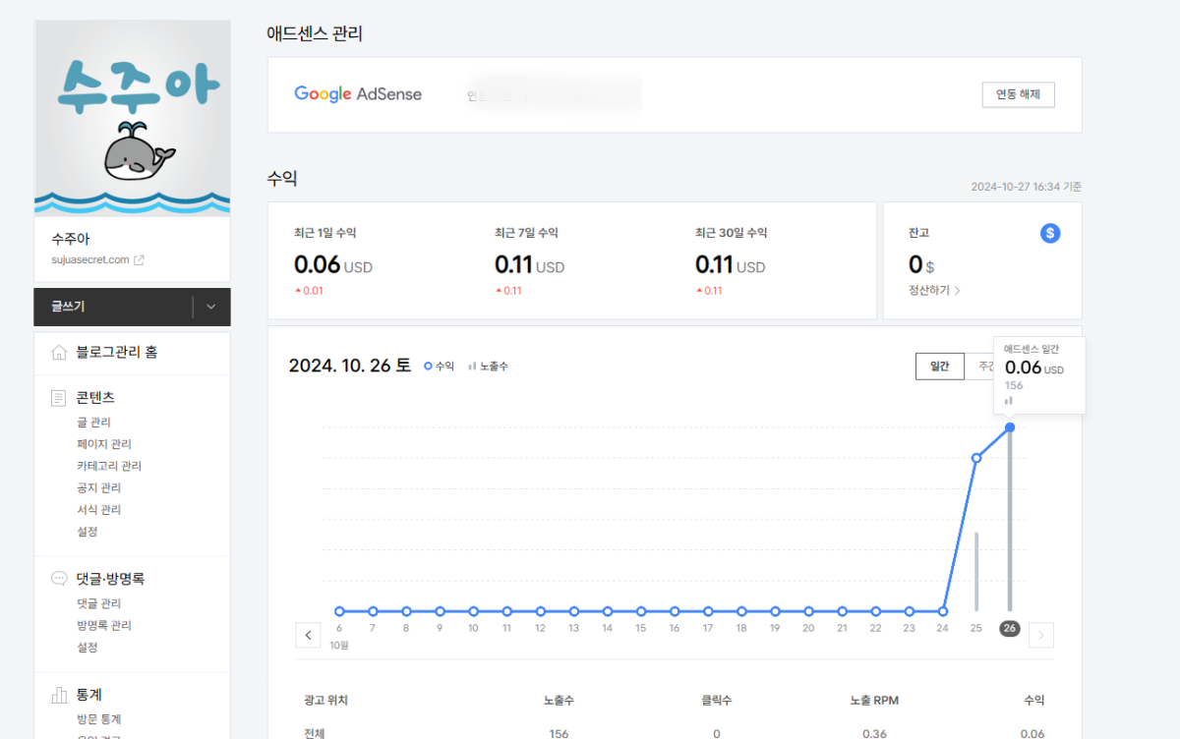Select the chart point for day 15

pos(641,610)
